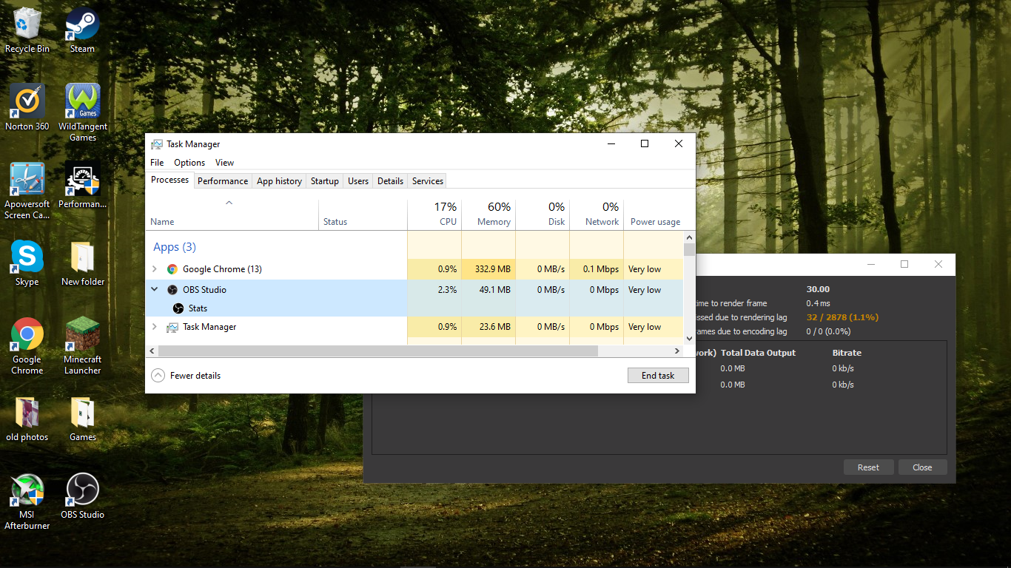This screenshot has height=568, width=1011.
Task: Click the Apps (3) group heading
Action: [175, 247]
